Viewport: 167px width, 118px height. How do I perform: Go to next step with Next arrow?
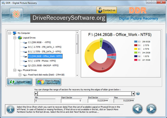pos(151,109)
